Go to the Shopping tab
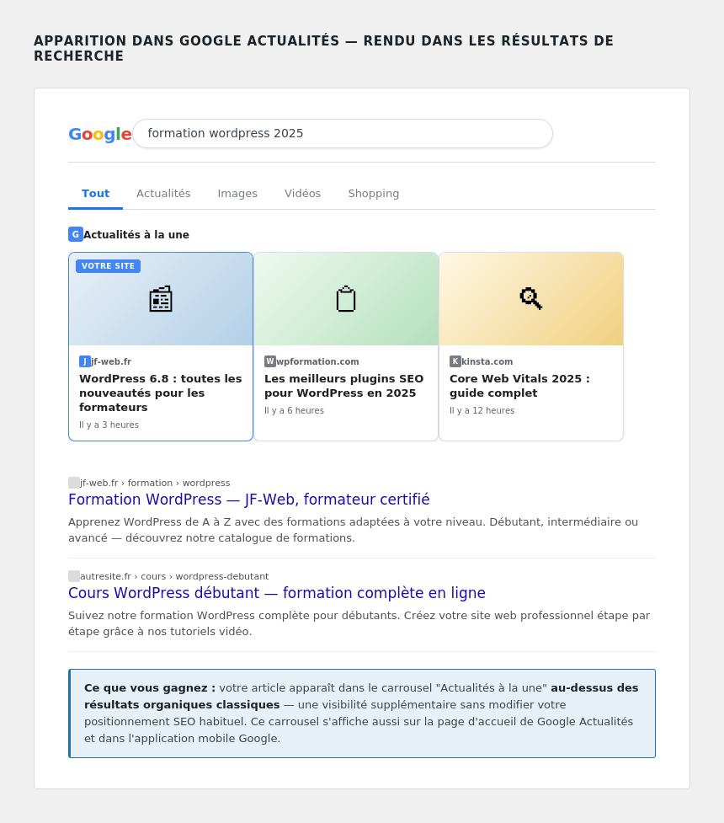 pyautogui.click(x=374, y=194)
